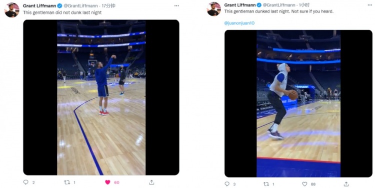Open right tweet's profile avatar
Image resolution: width=375 pixels, height=188 pixels.
(214, 9)
